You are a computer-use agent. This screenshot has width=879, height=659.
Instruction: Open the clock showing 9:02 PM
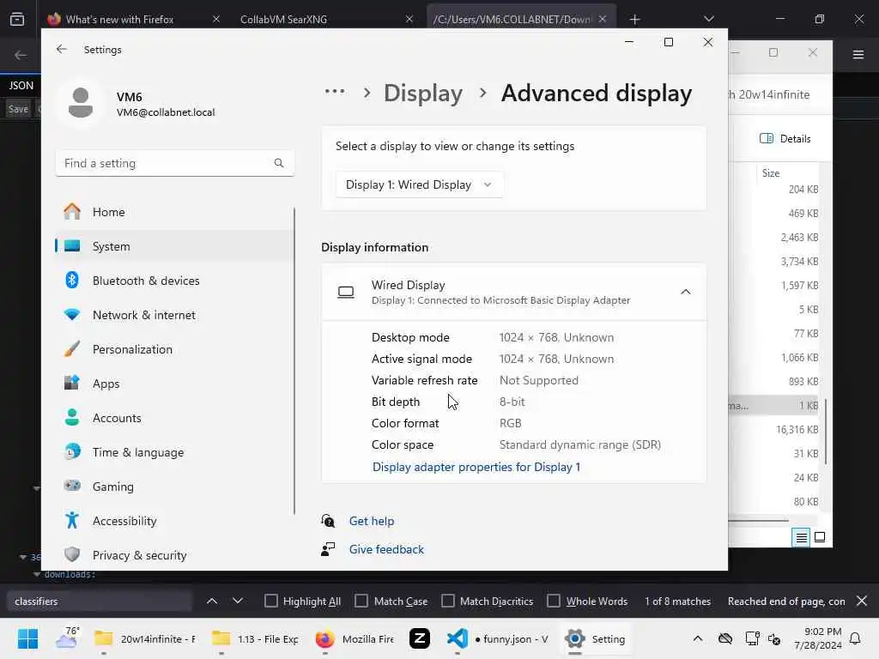pyautogui.click(x=817, y=638)
